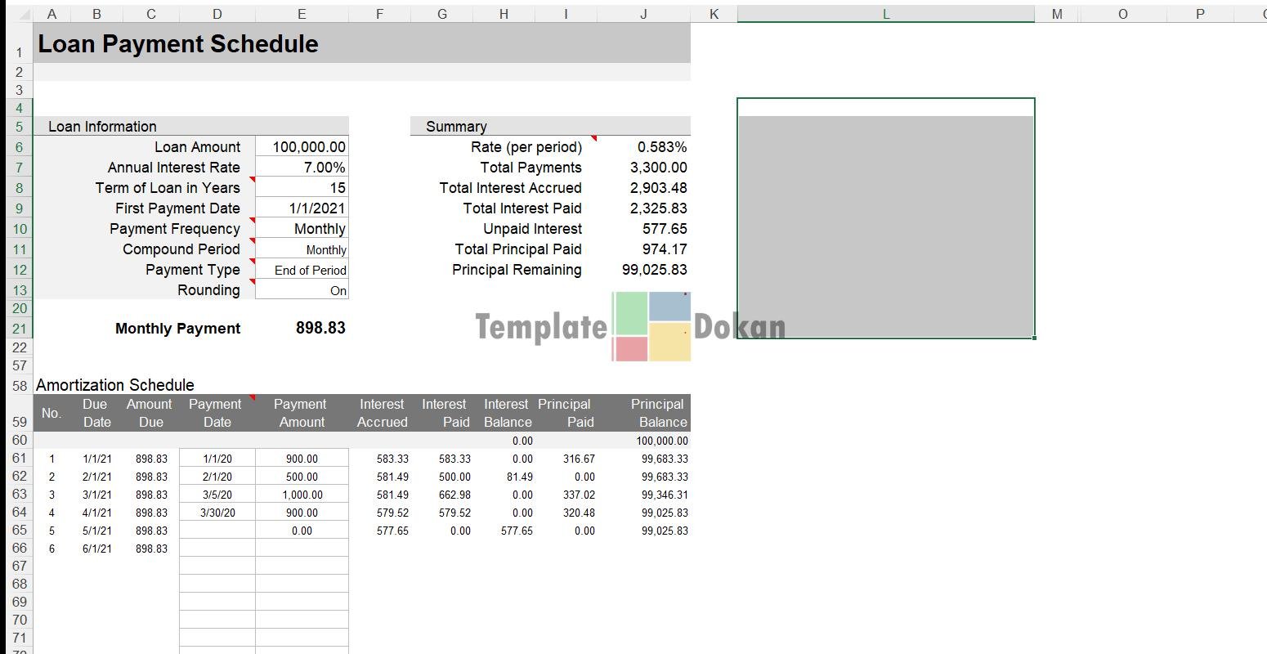Open the Payment Type End of Period cell
Image resolution: width=1267 pixels, height=654 pixels.
pos(302,270)
